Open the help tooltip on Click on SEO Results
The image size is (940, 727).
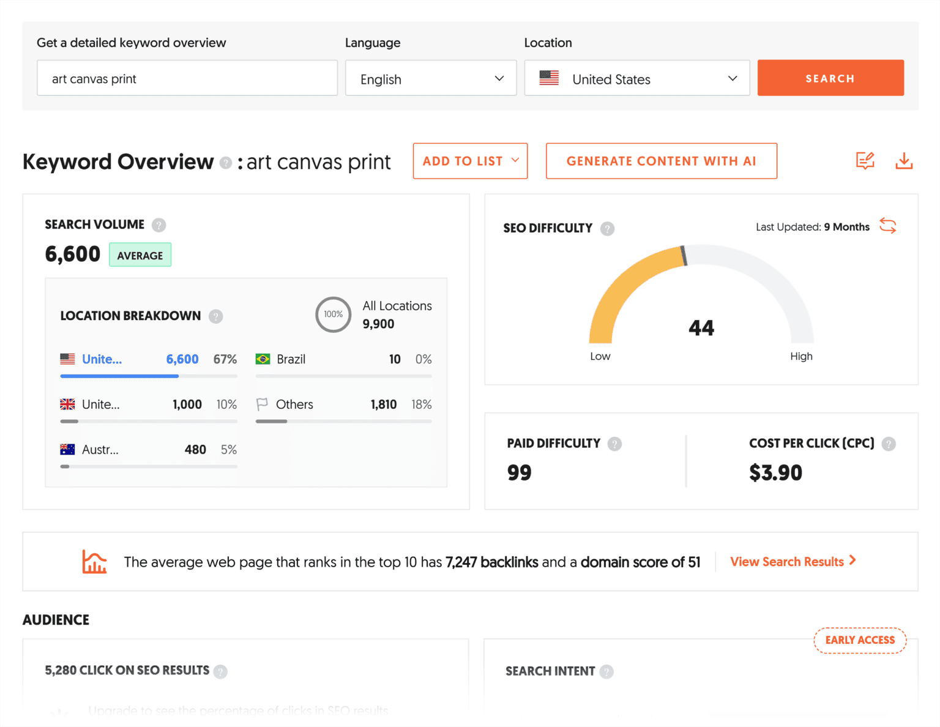pos(220,671)
